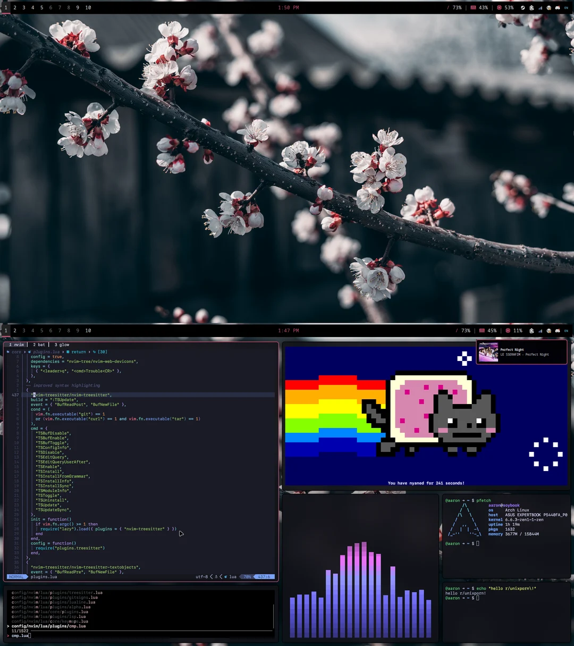Screen dimensions: 574x646
Task: Click the CPU usage icon showing 53%
Action: [499, 7]
